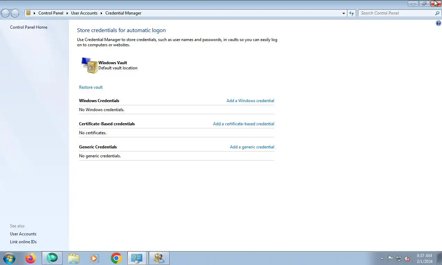The image size is (442, 265).
Task: Click the Certificate-Based credentials heading
Action: click(x=107, y=124)
